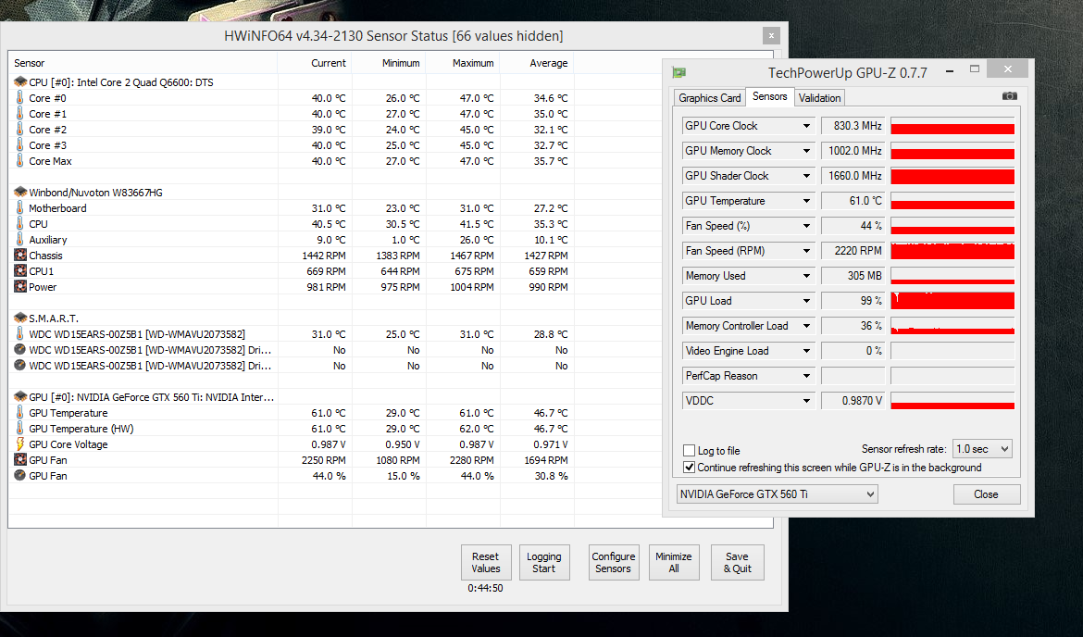Open GPU Temperature sensor dropdown in GPU-Z

point(806,201)
